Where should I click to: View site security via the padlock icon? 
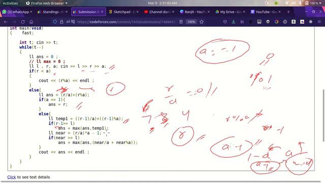point(61,22)
